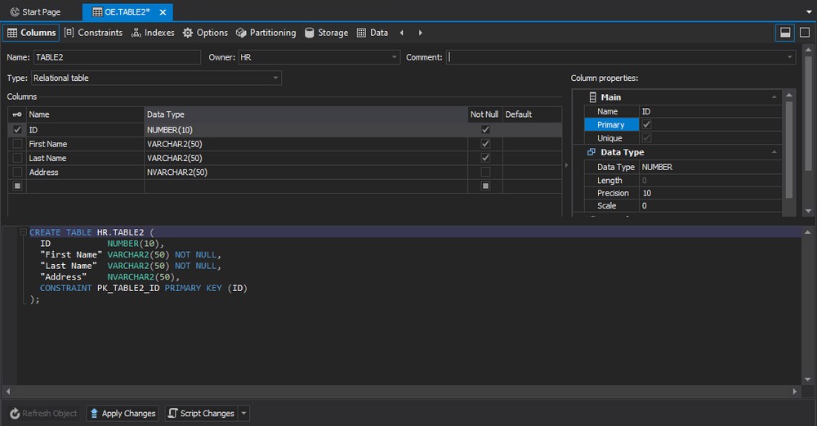Toggle primary key checkbox for Address row

(17, 172)
